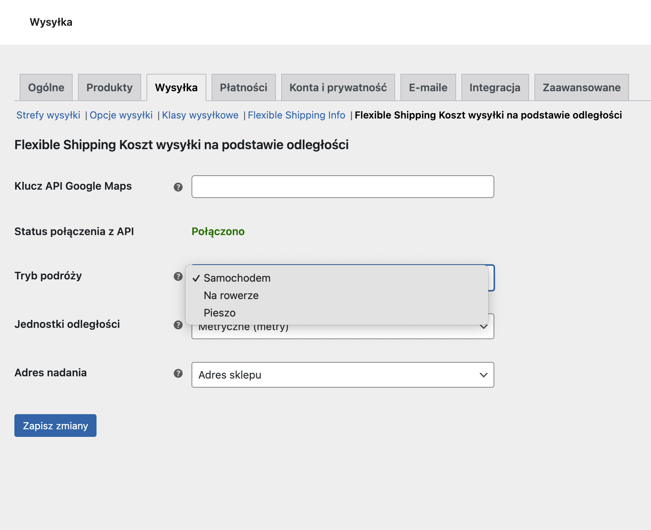Switch to the E-maile tab

(x=428, y=87)
